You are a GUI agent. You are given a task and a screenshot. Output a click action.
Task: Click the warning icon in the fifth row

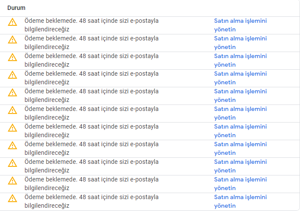(12, 92)
